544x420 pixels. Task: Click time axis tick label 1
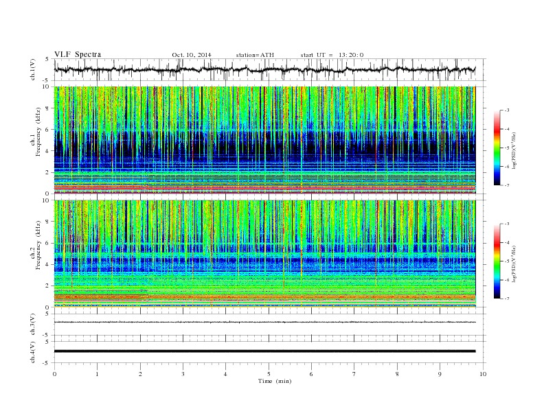click(x=97, y=374)
